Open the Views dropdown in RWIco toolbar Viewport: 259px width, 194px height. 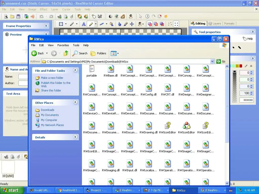click(118, 53)
